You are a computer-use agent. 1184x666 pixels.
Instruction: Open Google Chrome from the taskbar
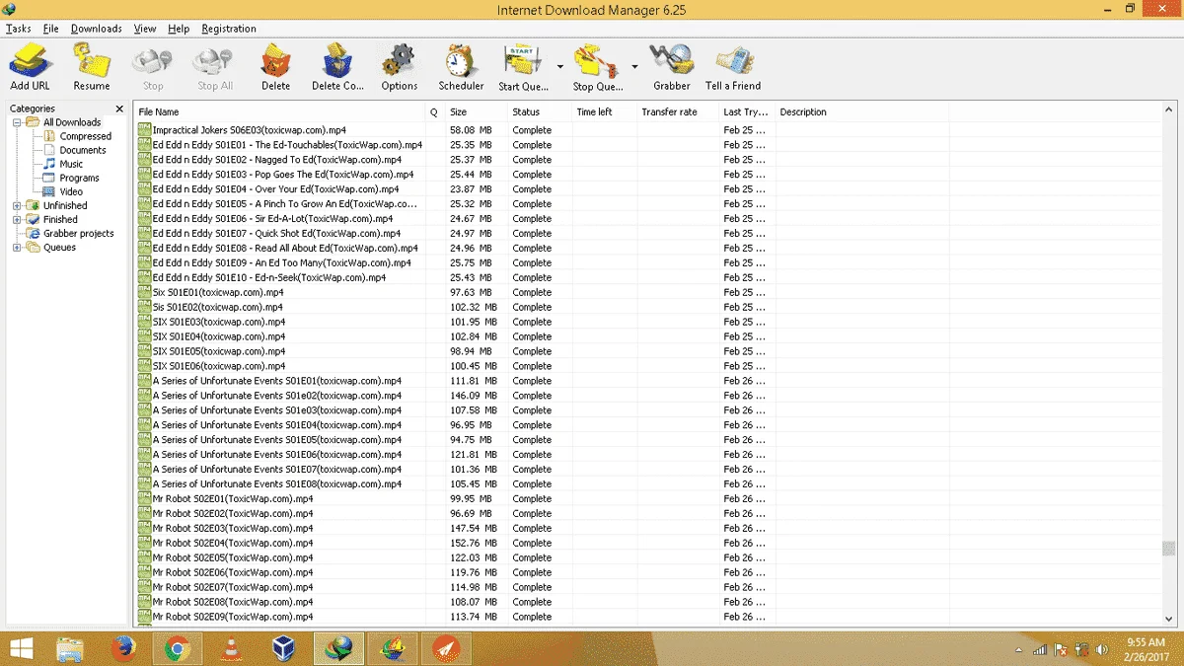[177, 648]
